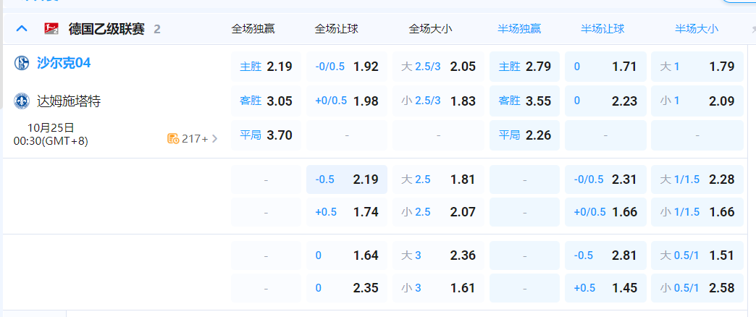Select the 半场让球 column header
Viewport: 756px width, 317px height.
pyautogui.click(x=602, y=30)
